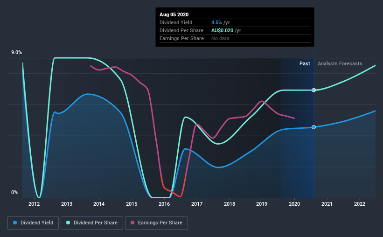Toggle the Dividend Per Share legend button
The height and width of the screenshot is (237, 383).
92,223
